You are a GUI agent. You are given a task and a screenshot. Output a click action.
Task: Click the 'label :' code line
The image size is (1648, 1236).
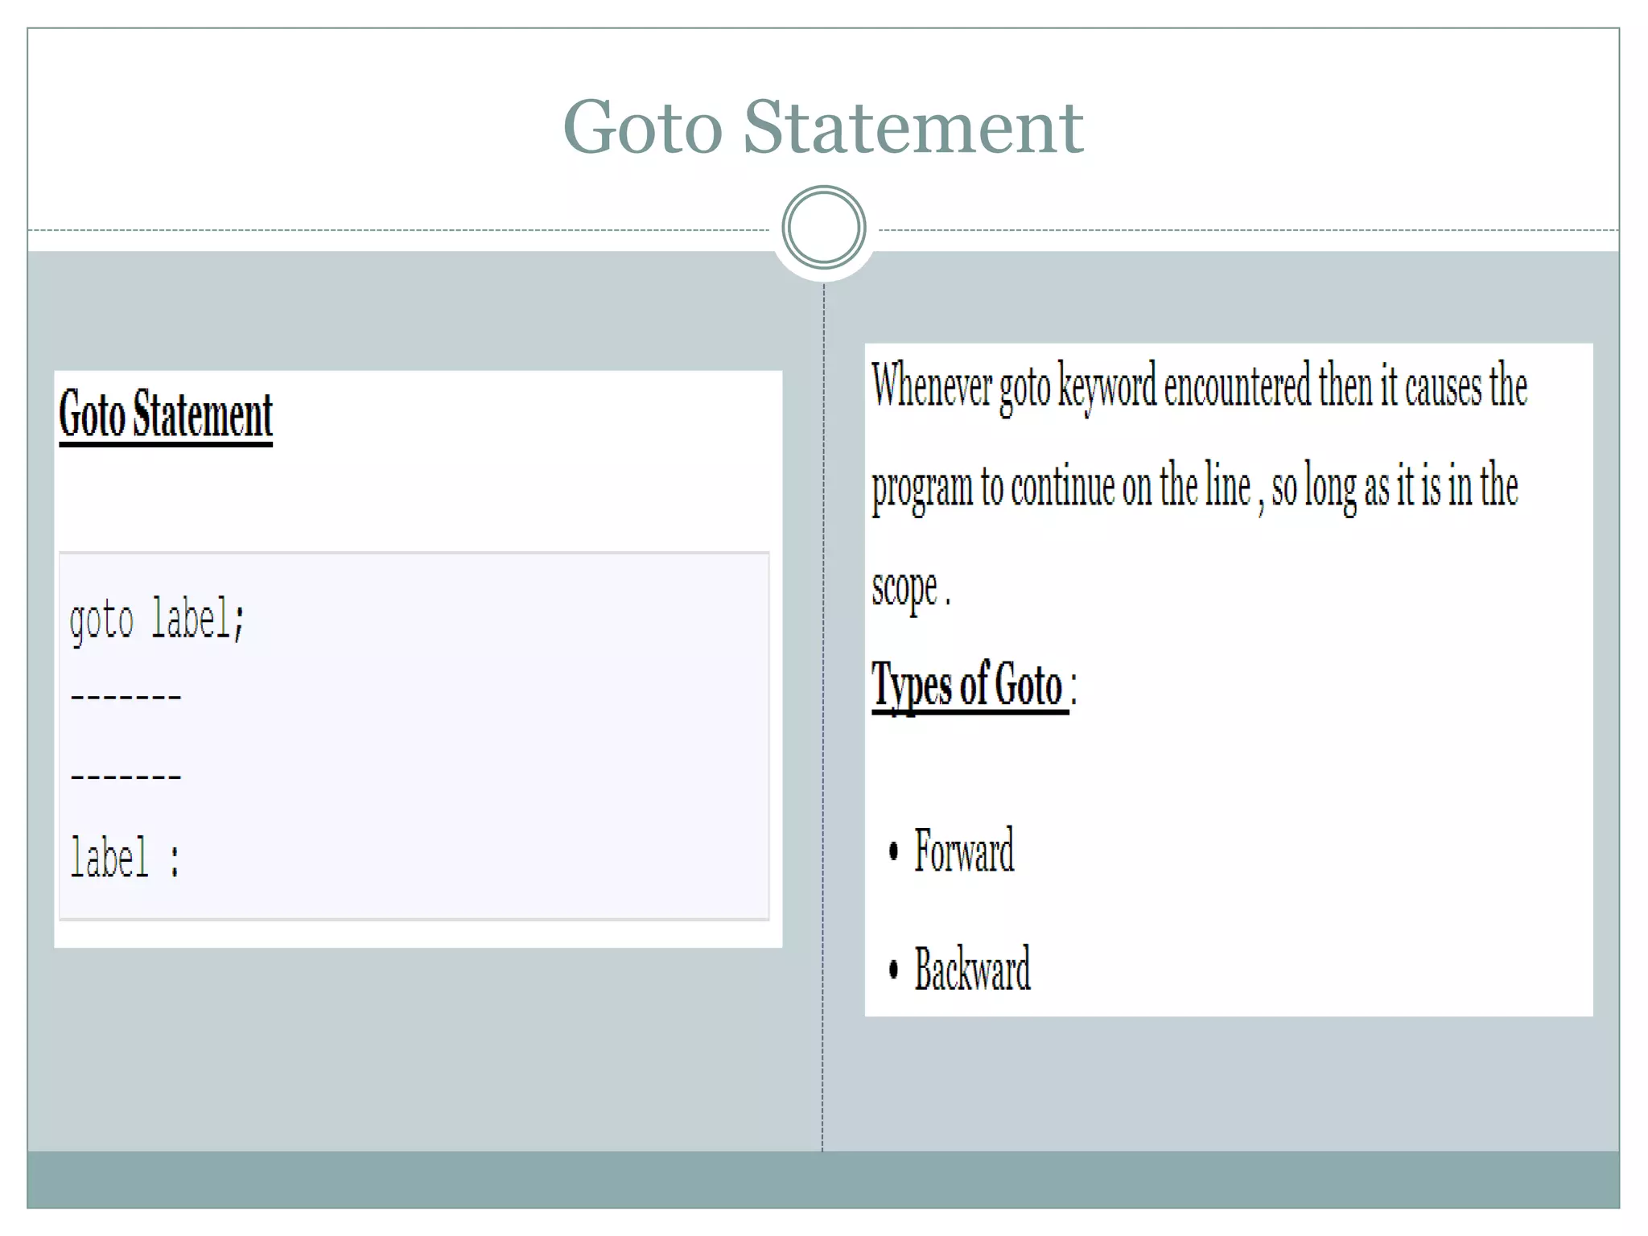click(126, 858)
